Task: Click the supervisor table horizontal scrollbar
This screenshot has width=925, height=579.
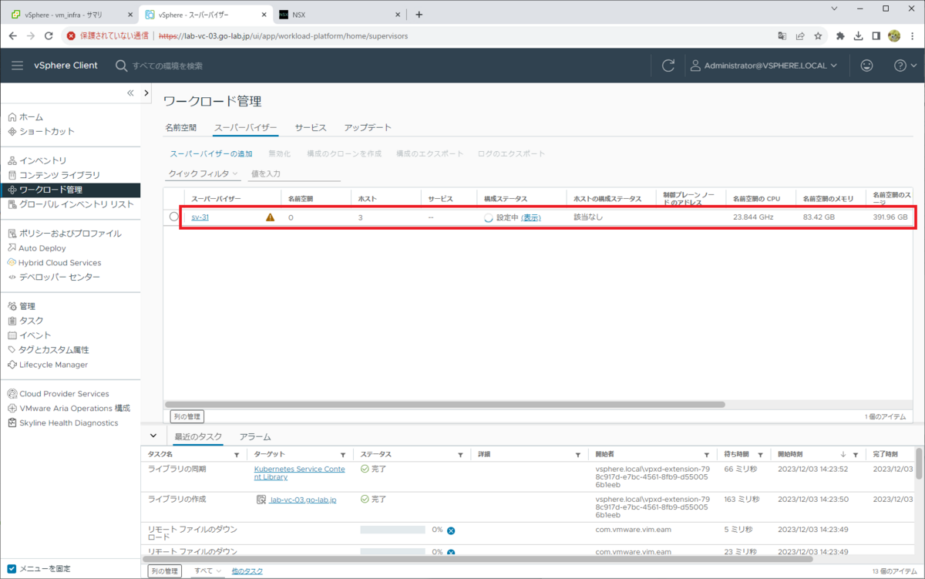Action: 446,404
